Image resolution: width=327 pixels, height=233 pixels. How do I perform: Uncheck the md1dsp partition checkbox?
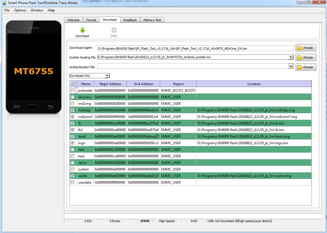73,110
